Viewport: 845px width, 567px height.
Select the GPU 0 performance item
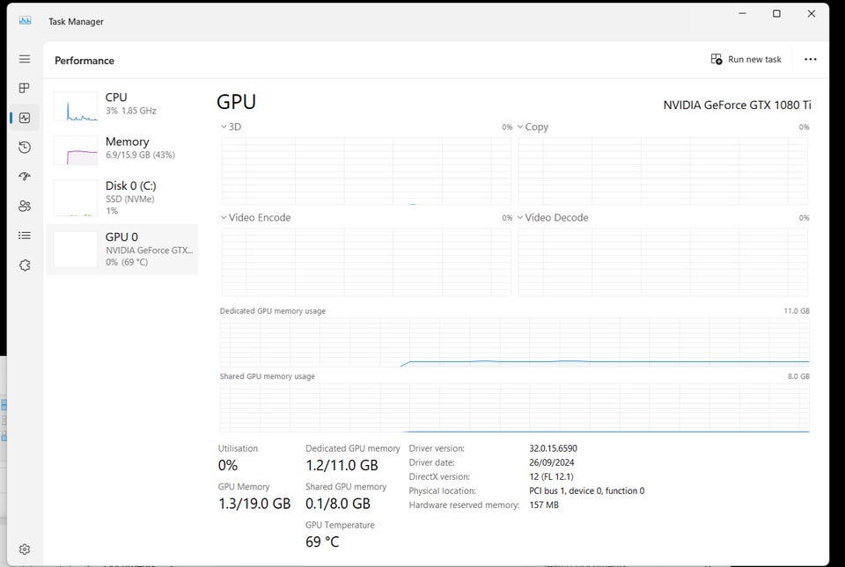[123, 249]
